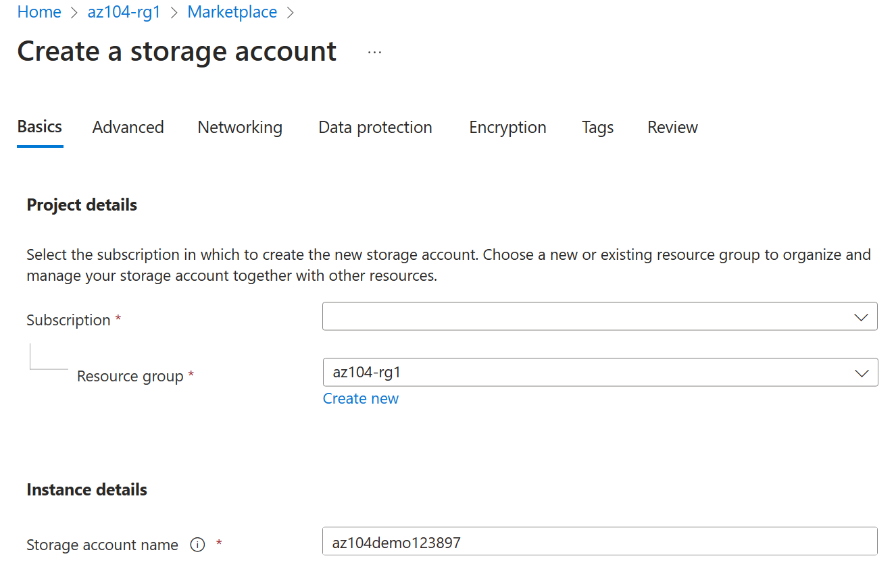Viewport: 896px width, 569px height.
Task: Click the Subscription dropdown arrow
Action: pyautogui.click(x=861, y=316)
